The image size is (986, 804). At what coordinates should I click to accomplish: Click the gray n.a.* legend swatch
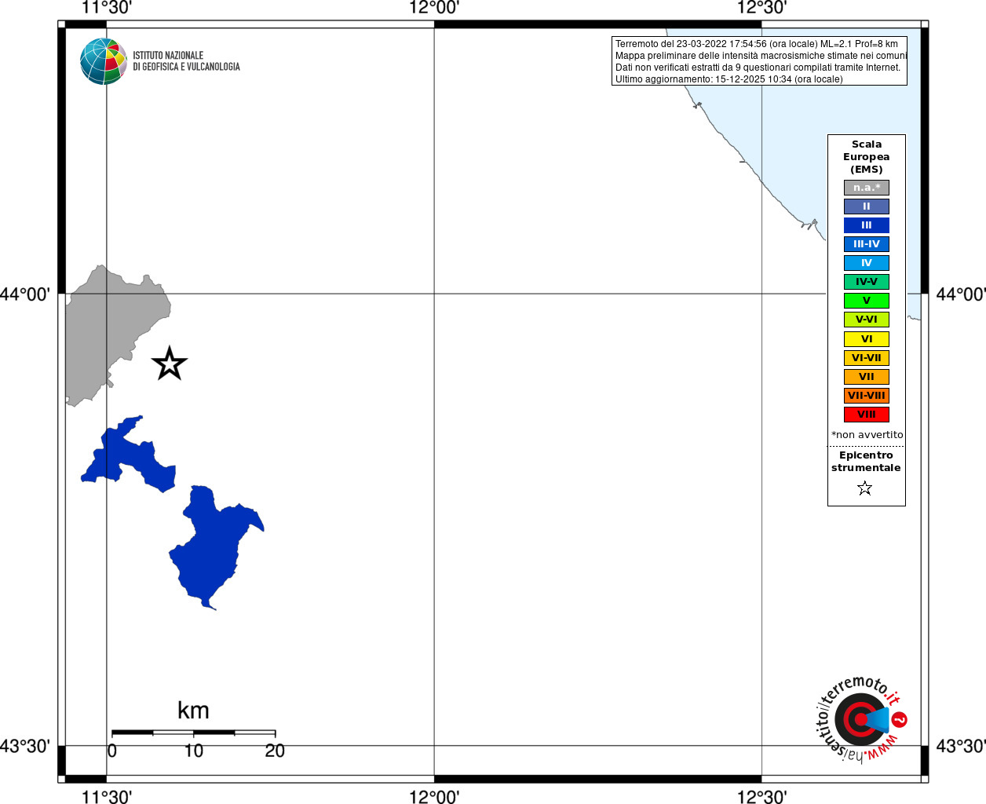click(867, 188)
